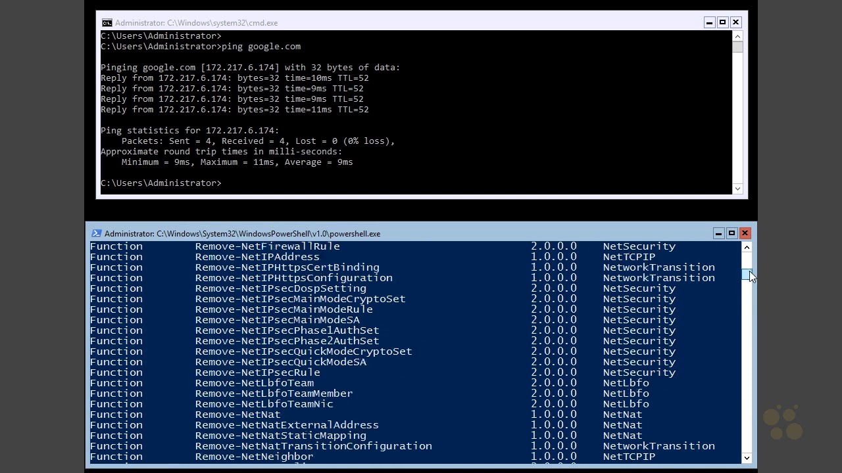Click Remove-NetIPsecPhase2AuthSet entry
This screenshot has width=842, height=473.
coord(287,341)
